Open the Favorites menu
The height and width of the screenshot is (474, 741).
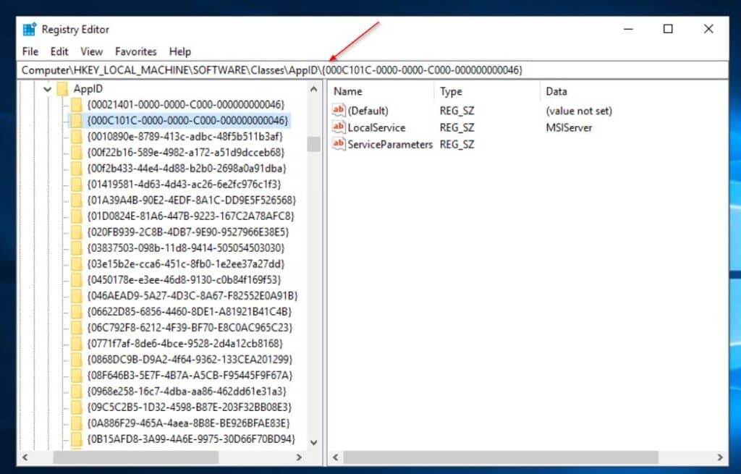pos(135,51)
